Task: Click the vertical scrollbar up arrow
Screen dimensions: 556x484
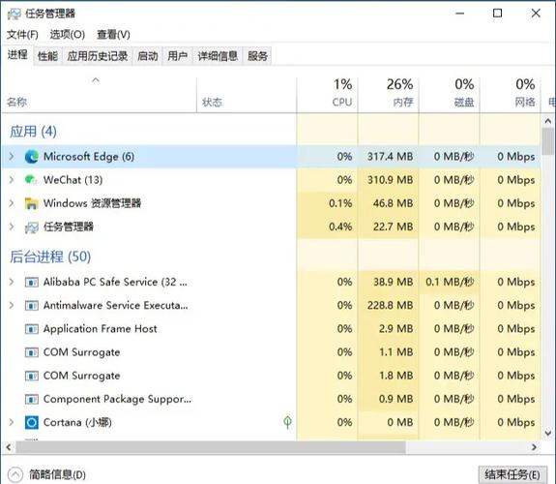Action: point(548,121)
